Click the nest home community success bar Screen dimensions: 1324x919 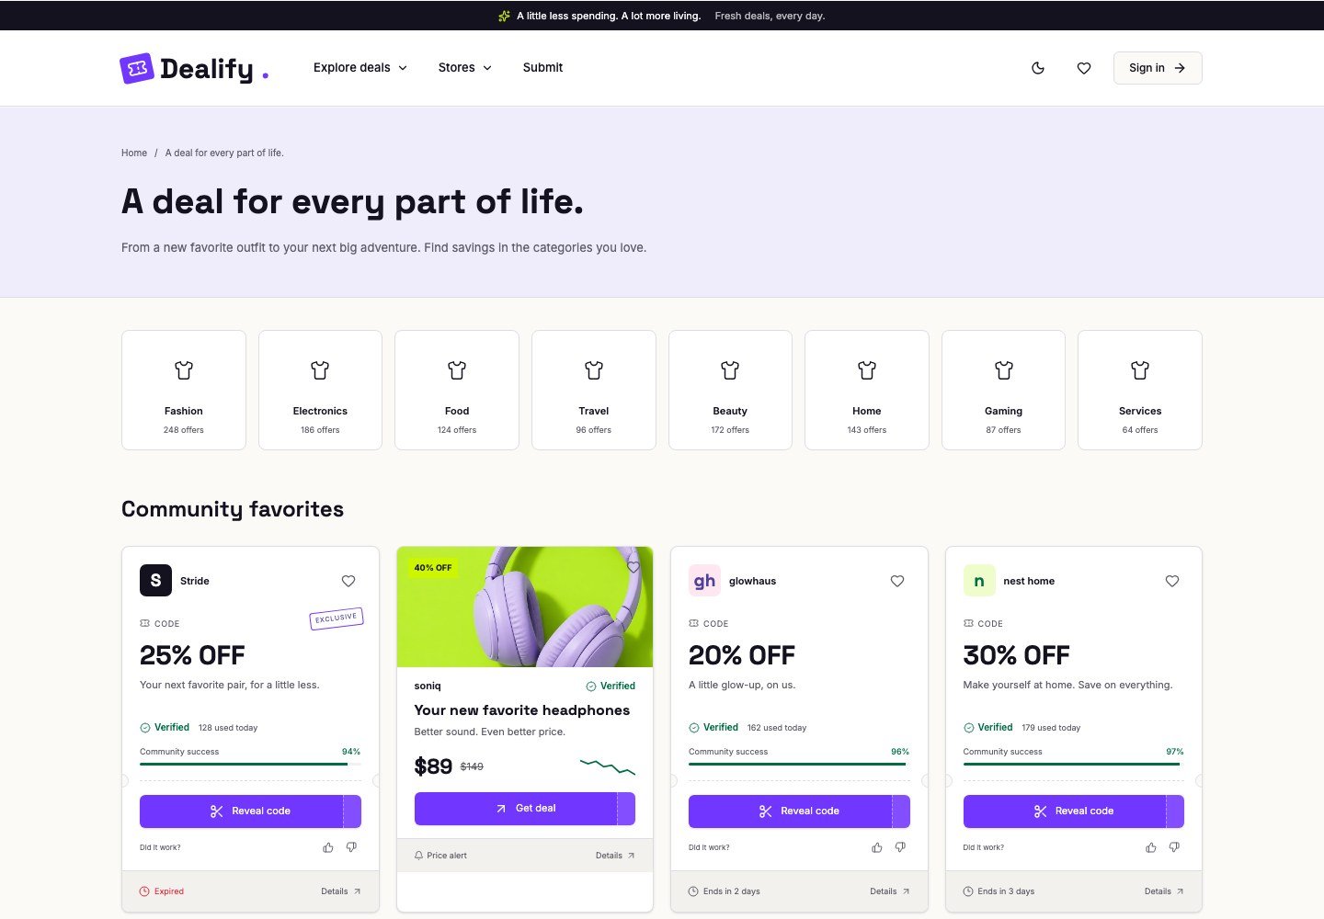tap(1074, 764)
